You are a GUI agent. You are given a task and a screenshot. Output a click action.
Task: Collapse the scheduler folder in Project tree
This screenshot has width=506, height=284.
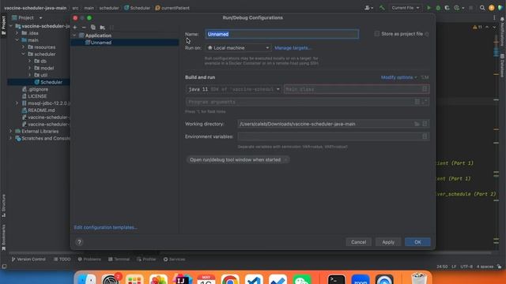point(24,54)
